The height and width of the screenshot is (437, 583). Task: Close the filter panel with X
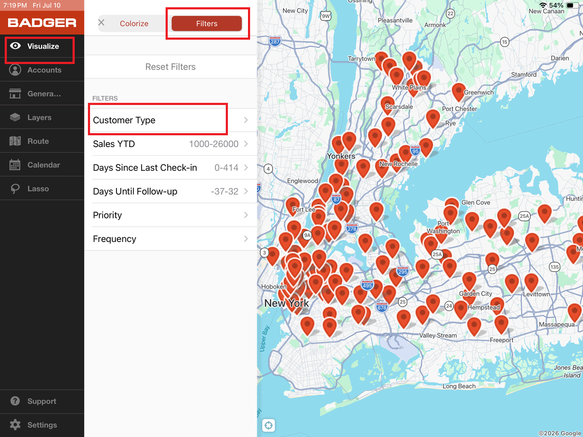102,23
